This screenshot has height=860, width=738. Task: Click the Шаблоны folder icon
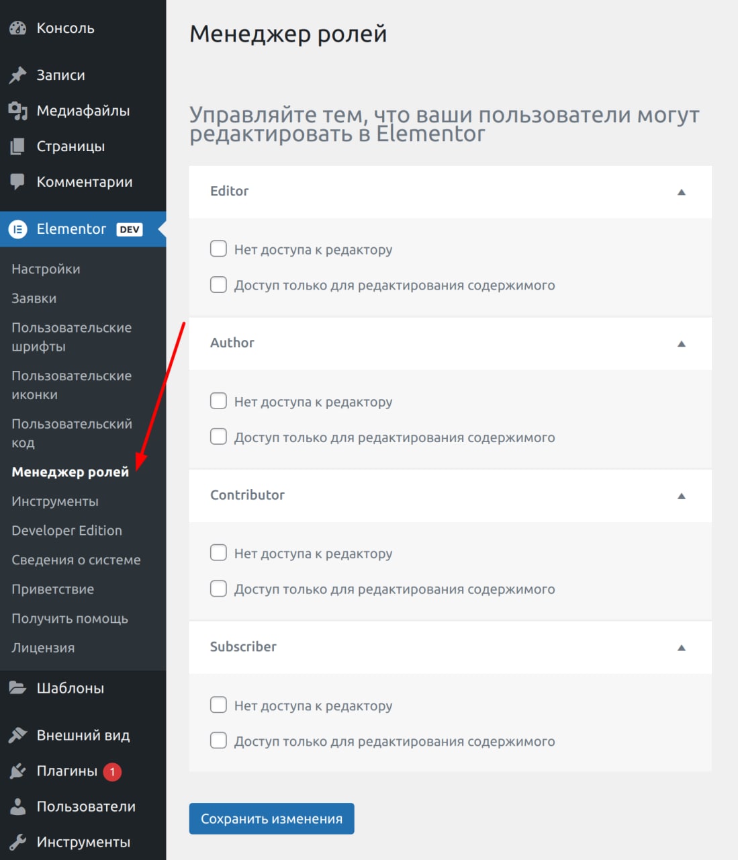[x=18, y=688]
